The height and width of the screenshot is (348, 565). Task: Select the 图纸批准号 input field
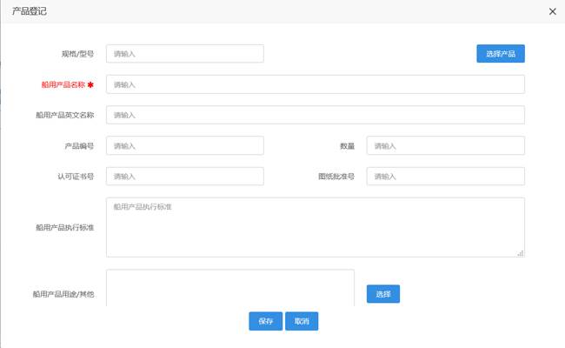click(x=445, y=176)
